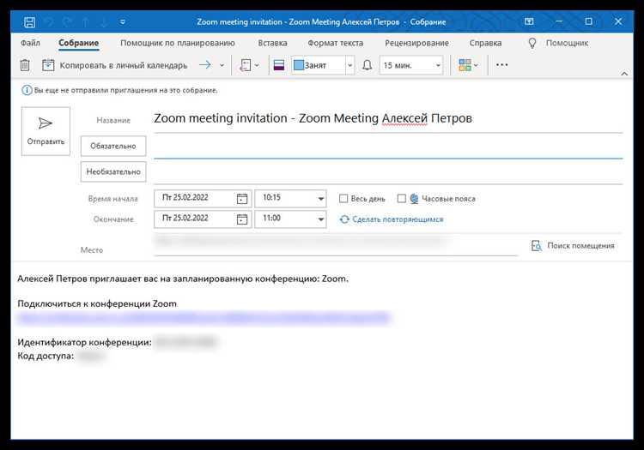Click the Отправить send button
The image size is (644, 450).
(46, 131)
